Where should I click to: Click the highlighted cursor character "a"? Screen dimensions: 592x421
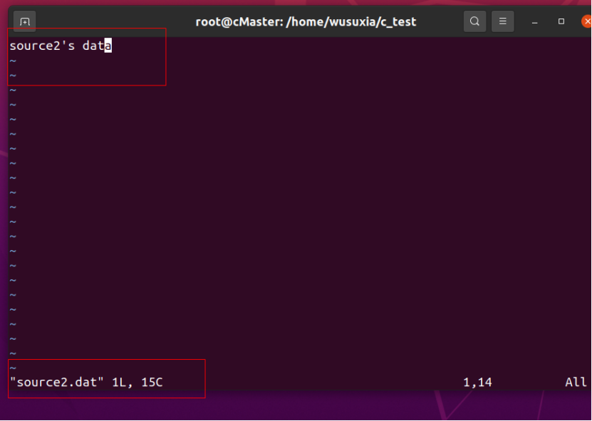click(x=108, y=46)
